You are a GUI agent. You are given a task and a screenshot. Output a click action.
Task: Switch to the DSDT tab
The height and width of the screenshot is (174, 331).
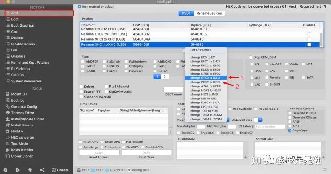tap(186, 13)
